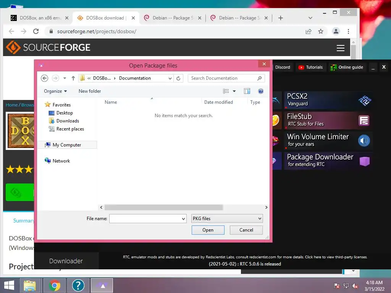Refresh the Documentation folder listing

click(178, 78)
